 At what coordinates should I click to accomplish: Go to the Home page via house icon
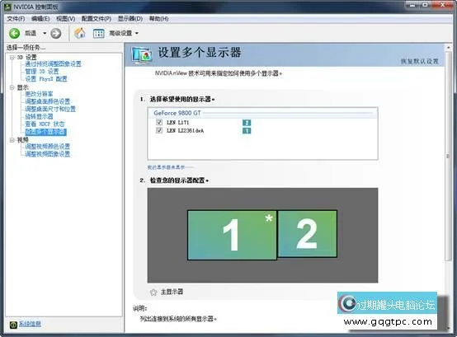79,33
